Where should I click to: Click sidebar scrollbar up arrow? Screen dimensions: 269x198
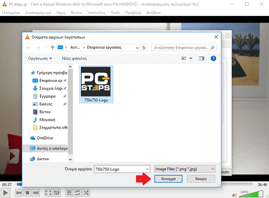point(70,67)
